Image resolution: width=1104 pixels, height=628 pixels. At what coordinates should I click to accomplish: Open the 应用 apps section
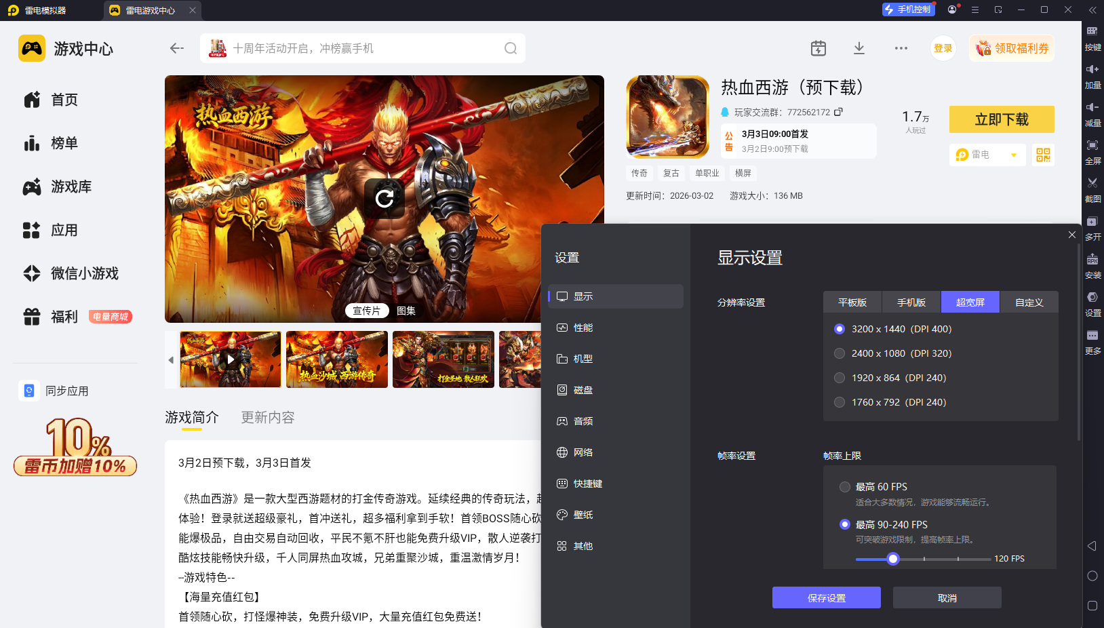pos(51,230)
